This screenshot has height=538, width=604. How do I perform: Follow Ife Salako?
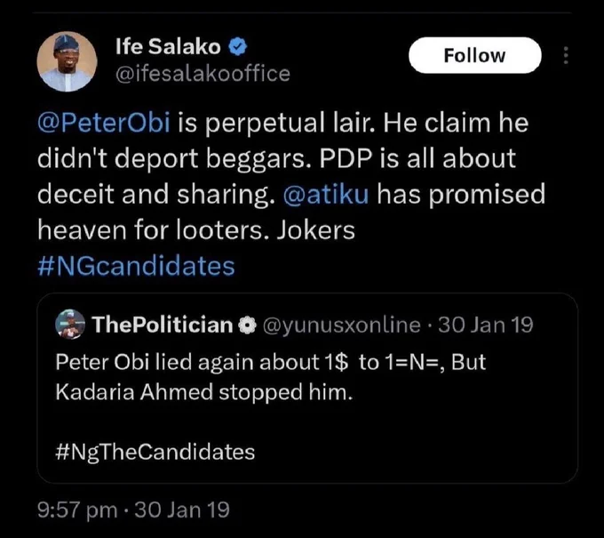coord(475,55)
